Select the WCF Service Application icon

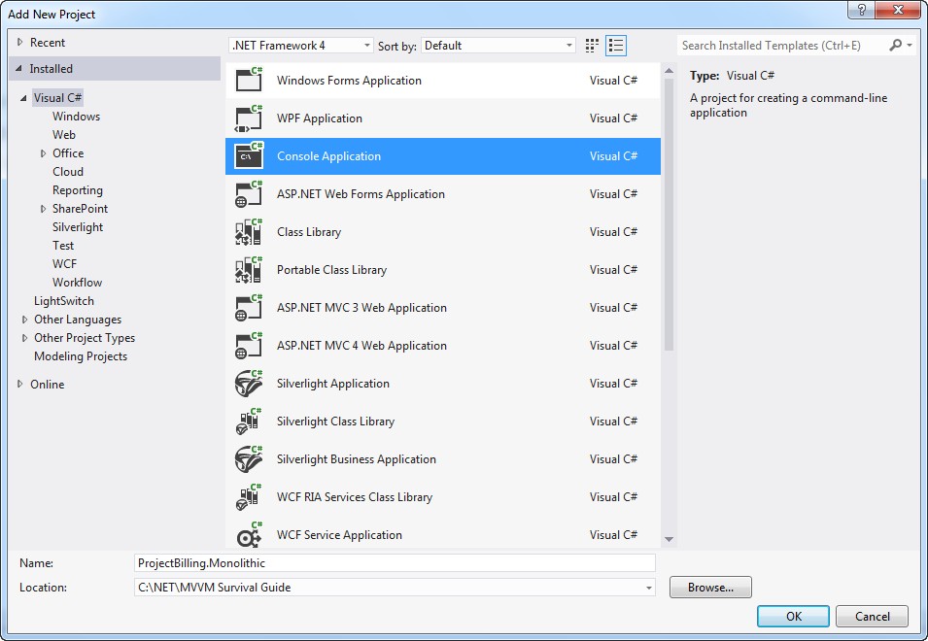click(249, 534)
